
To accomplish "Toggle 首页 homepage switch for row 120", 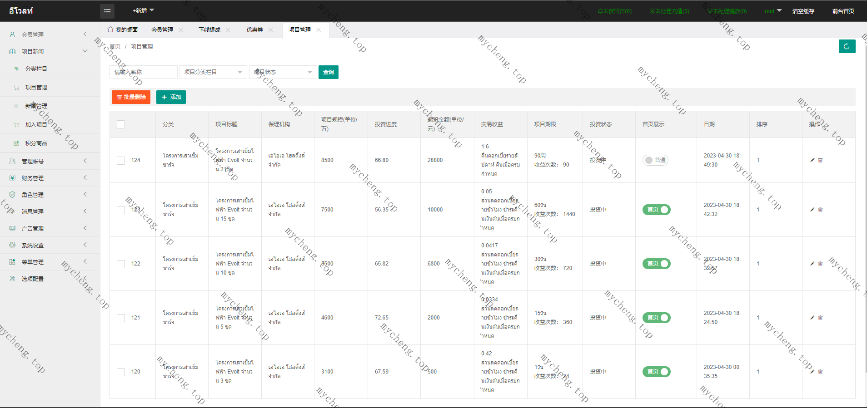I will click(657, 372).
